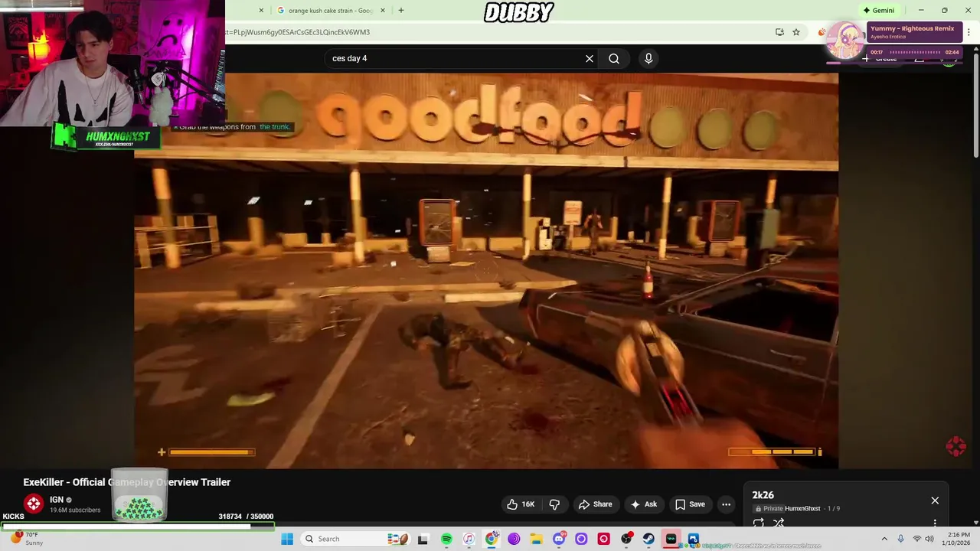980x551 pixels.
Task: Click the browser address bar URL
Action: [299, 32]
